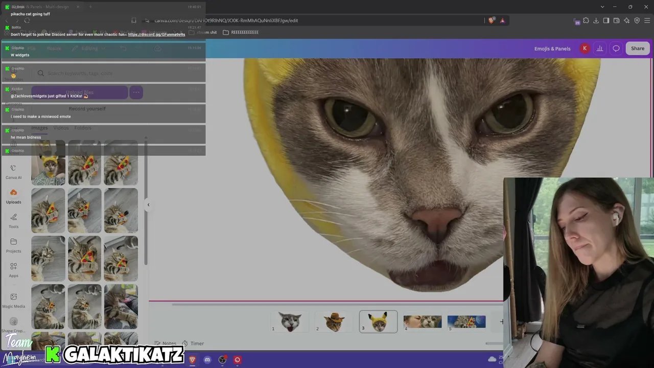This screenshot has width=654, height=368.
Task: Open Brave browser in the taskbar
Action: 192,360
